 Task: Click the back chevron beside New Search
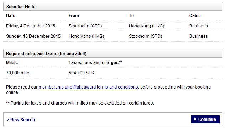coord(8,119)
